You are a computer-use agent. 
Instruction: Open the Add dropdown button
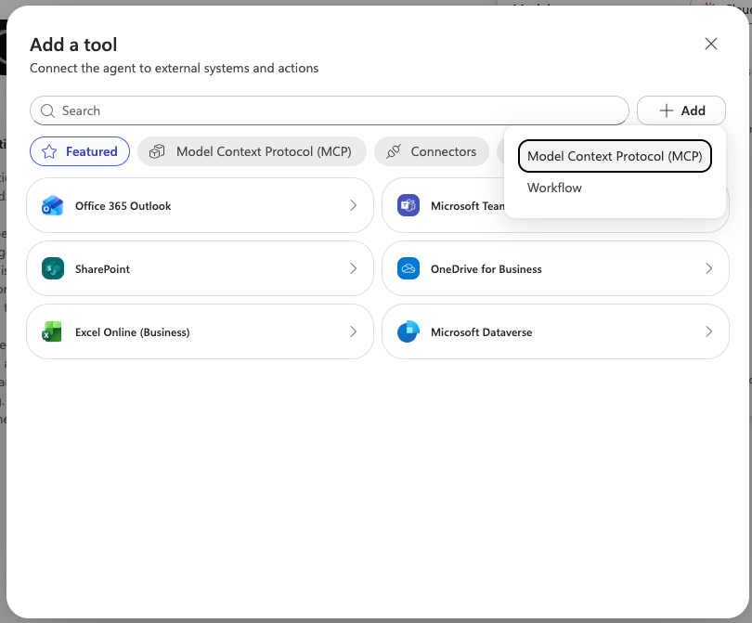[681, 110]
